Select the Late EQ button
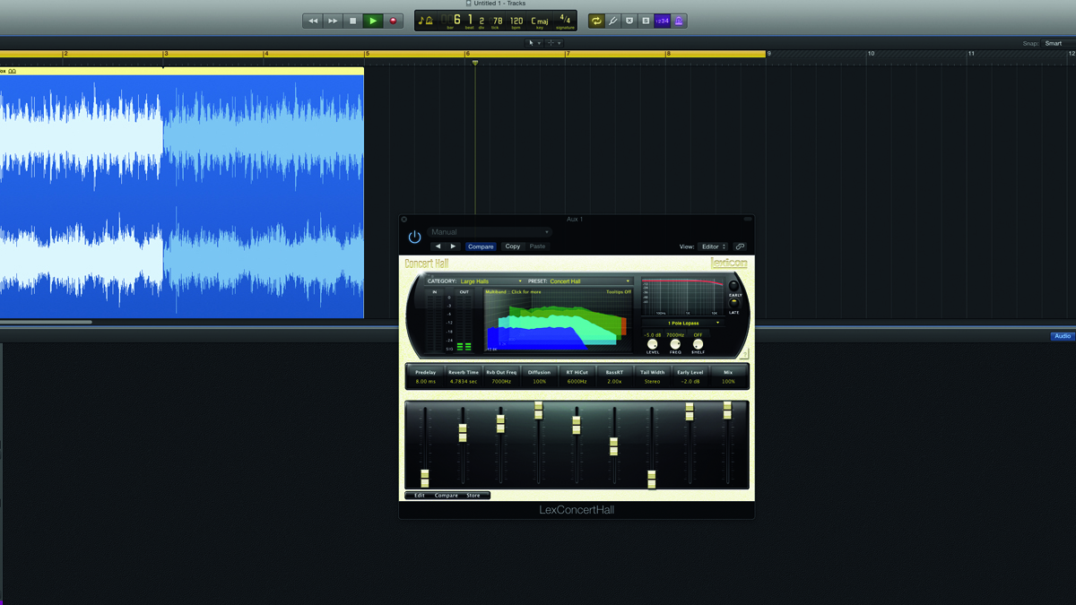 point(734,303)
